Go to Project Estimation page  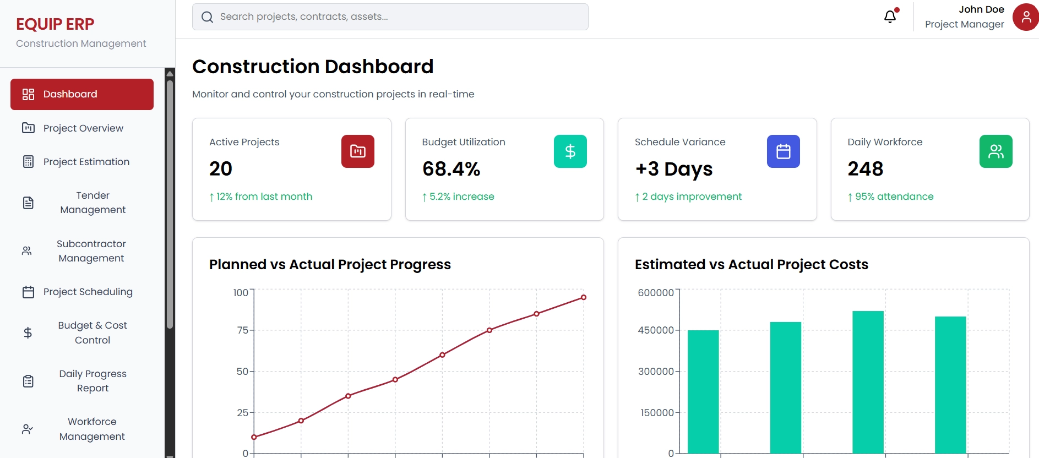[x=86, y=162]
